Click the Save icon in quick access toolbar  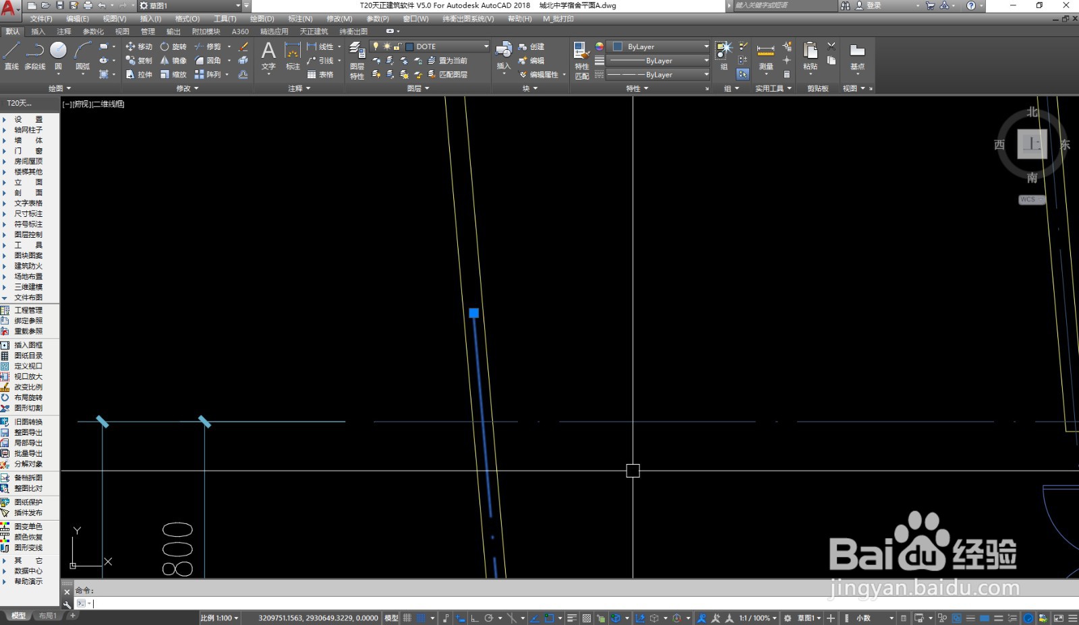click(59, 5)
